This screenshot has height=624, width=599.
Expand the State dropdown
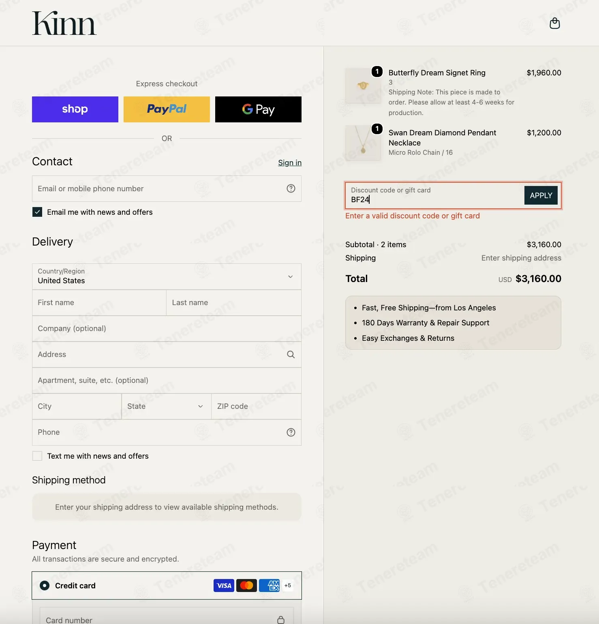click(166, 406)
